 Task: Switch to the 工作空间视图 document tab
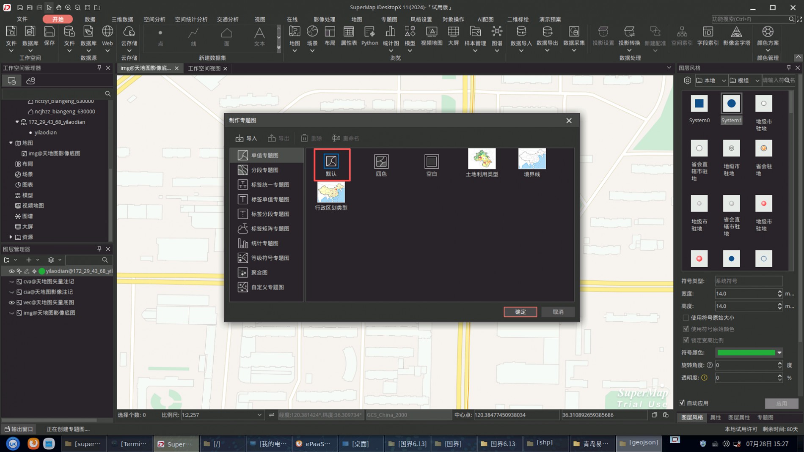[x=204, y=68]
